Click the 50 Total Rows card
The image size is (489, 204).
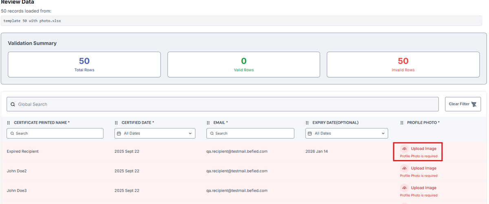[84, 64]
